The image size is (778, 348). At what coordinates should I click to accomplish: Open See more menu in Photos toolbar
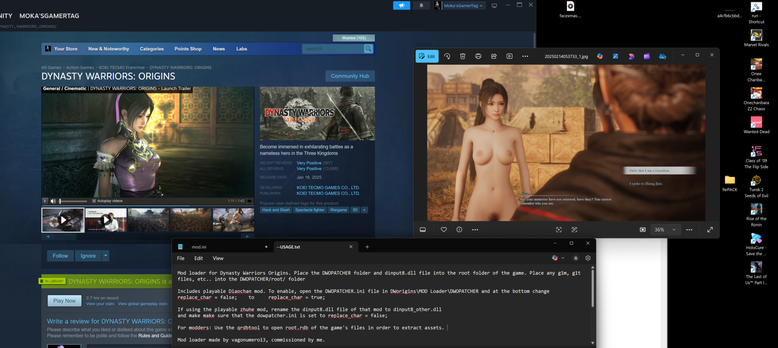(525, 56)
